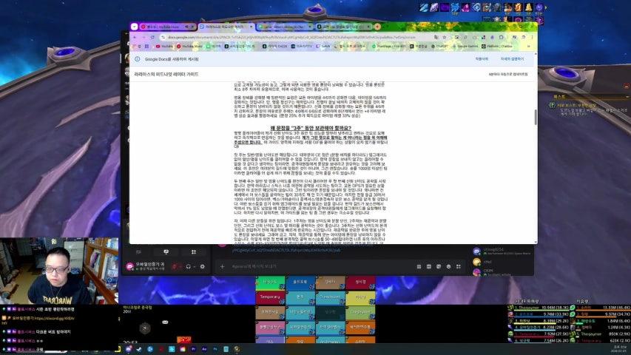Select the red Temporary raid frame
Image resolution: width=631 pixels, height=355 pixels.
[270, 297]
